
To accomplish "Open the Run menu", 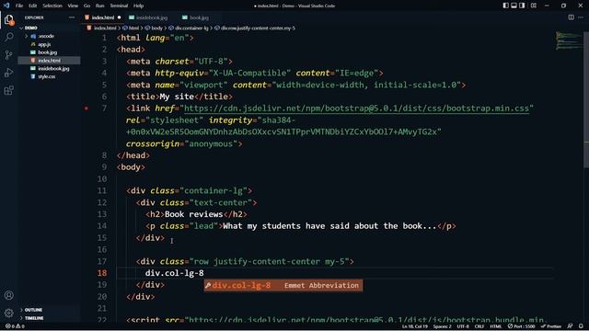I will 100,6.
